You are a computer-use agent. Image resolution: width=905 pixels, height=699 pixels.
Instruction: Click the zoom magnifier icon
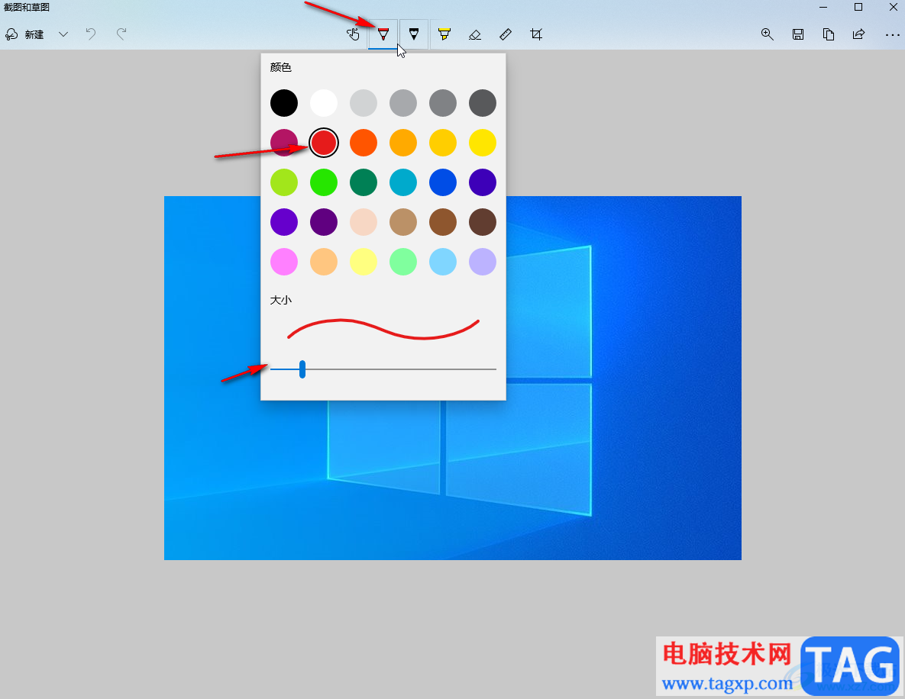pos(767,34)
